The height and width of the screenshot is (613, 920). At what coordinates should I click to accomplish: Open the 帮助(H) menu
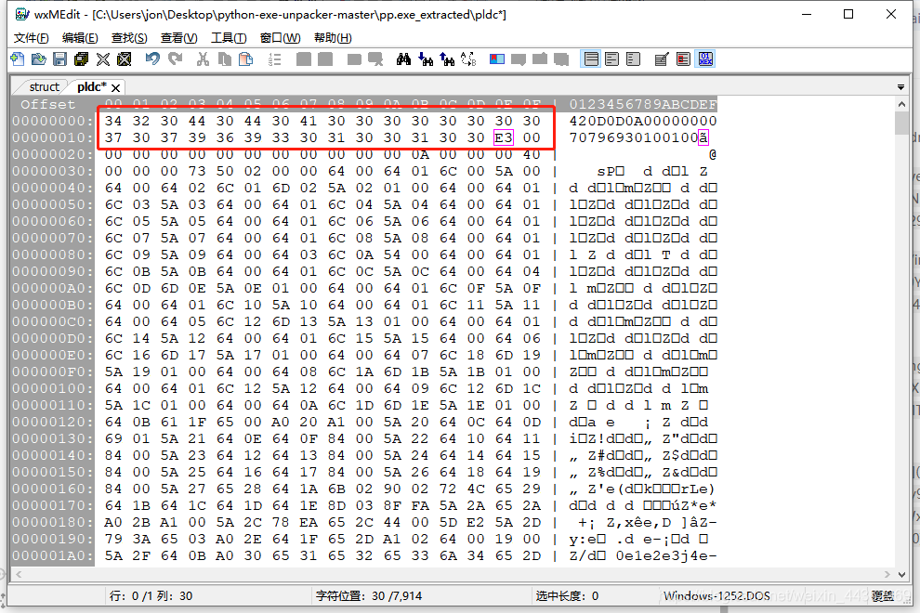coord(333,37)
